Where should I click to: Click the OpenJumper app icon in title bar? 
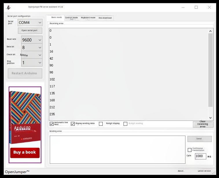tap(9, 7)
